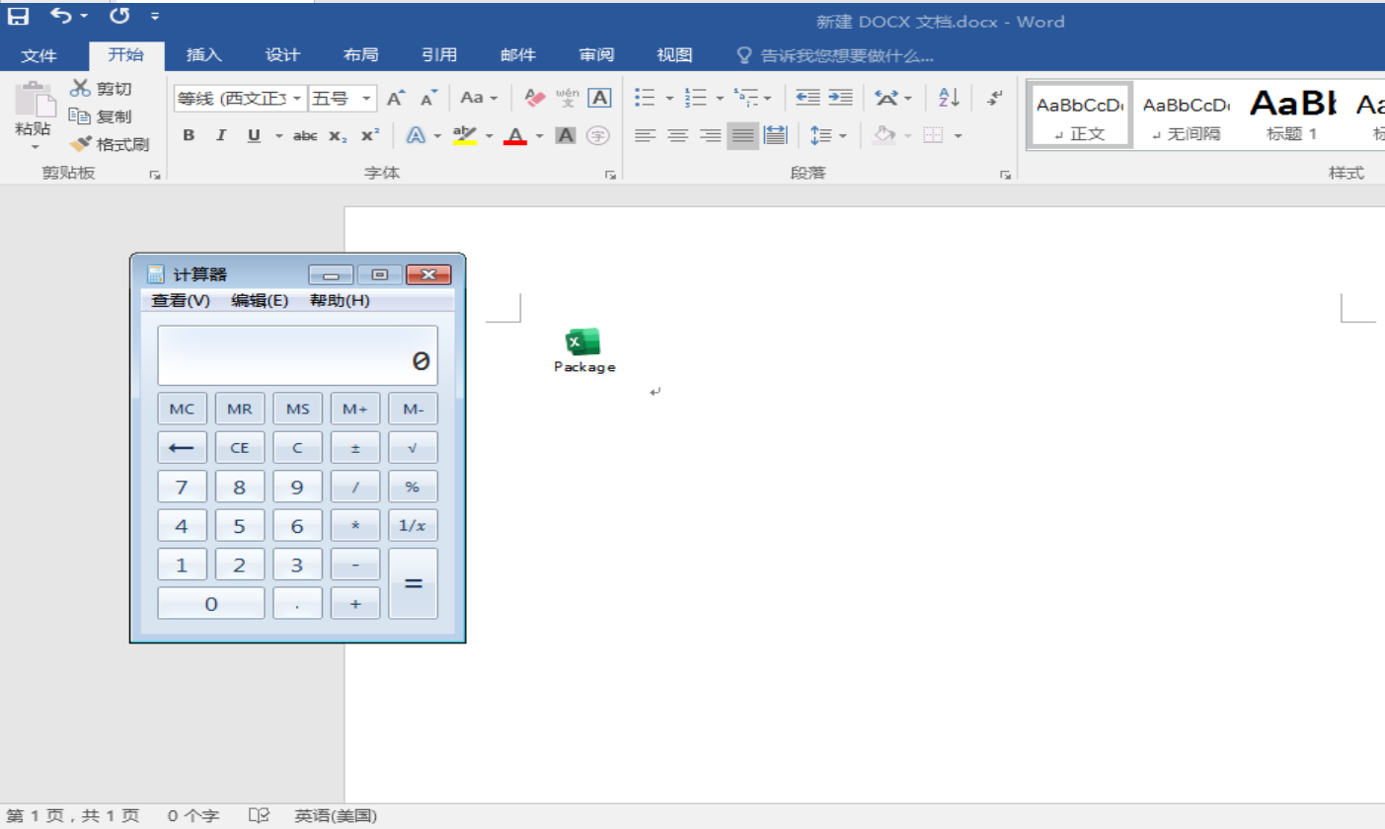Decrease the paragraph indent
1385x829 pixels.
[808, 98]
